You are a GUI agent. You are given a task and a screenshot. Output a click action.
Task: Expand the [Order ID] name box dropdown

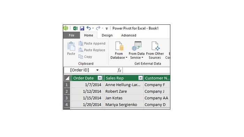[x=97, y=70]
